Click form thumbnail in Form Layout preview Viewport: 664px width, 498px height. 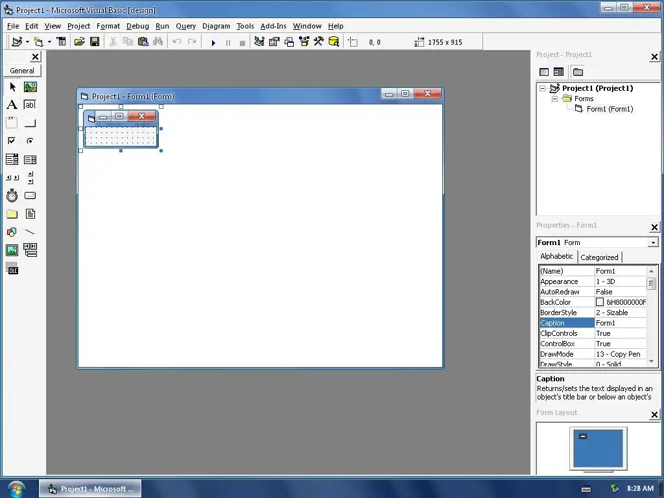583,436
